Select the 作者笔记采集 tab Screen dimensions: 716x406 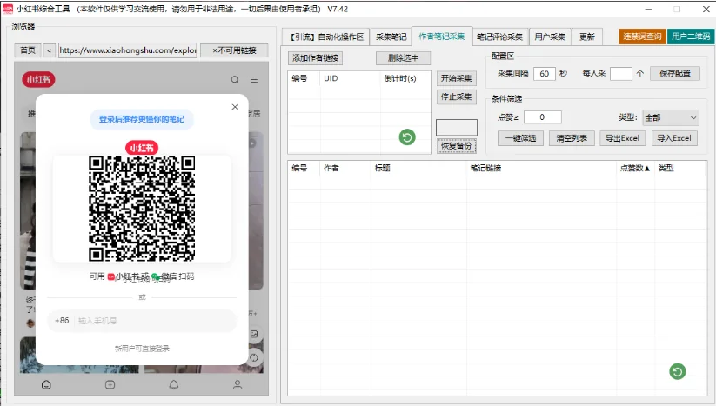(x=442, y=36)
